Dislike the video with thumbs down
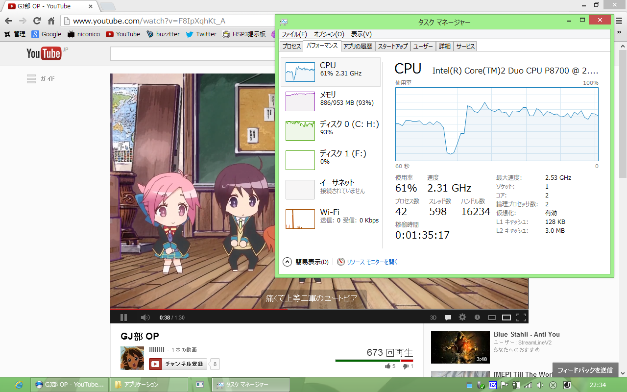Screen dimensions: 627x392 [408, 366]
